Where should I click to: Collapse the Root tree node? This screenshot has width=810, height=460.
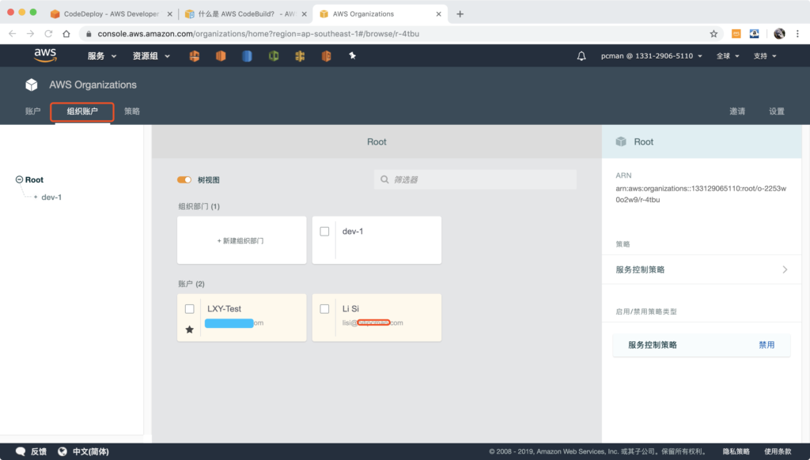pyautogui.click(x=19, y=179)
